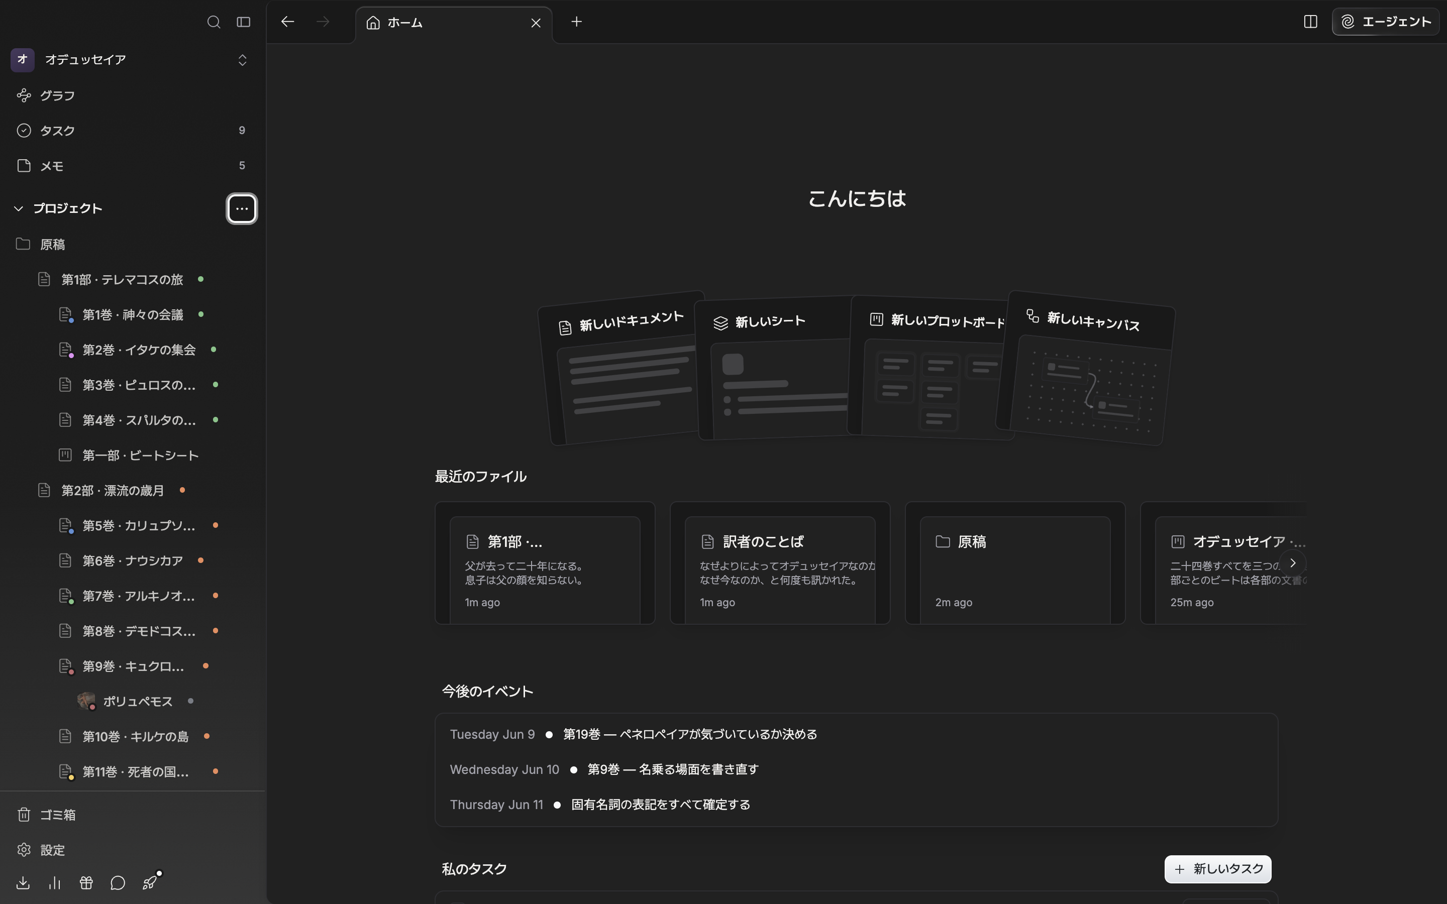Open the feedback chat bubble icon
Viewport: 1447px width, 904px height.
click(118, 883)
